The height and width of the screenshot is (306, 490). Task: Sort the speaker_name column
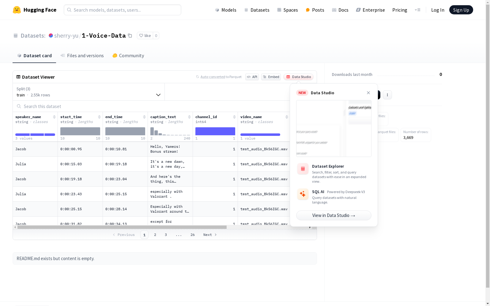[x=54, y=117]
